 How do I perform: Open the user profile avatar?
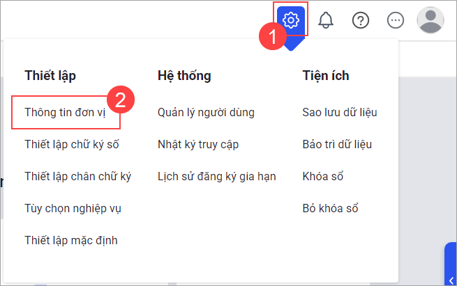coord(430,20)
